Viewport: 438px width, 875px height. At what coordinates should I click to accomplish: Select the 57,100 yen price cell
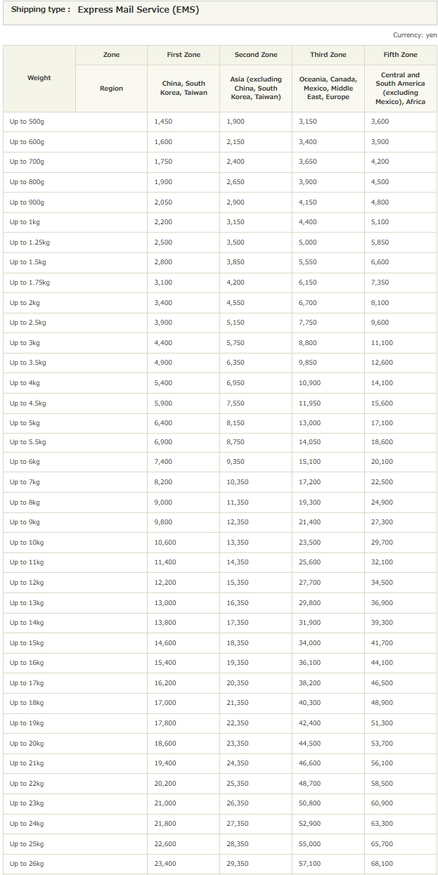point(309,864)
